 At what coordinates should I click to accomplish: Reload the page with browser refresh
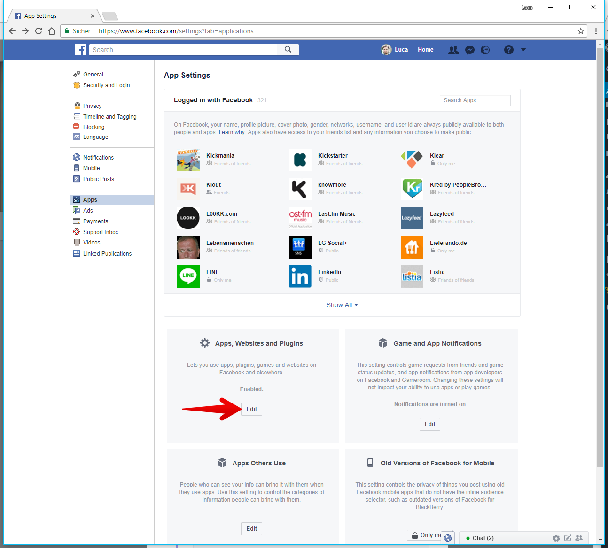click(39, 31)
